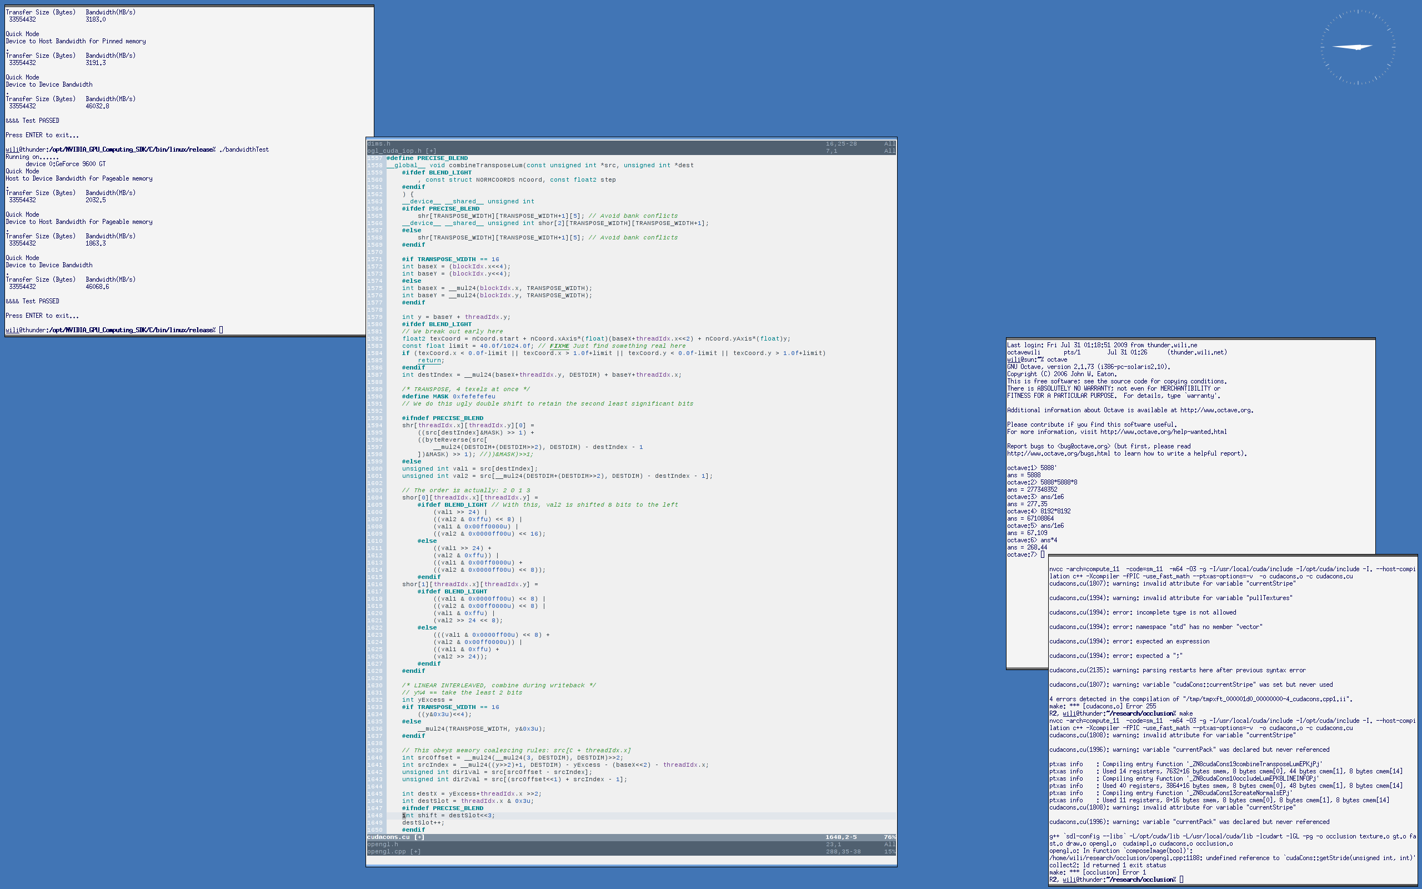Click the '#define MASK 0xfefefefeu' line
The width and height of the screenshot is (1422, 889).
(x=448, y=396)
